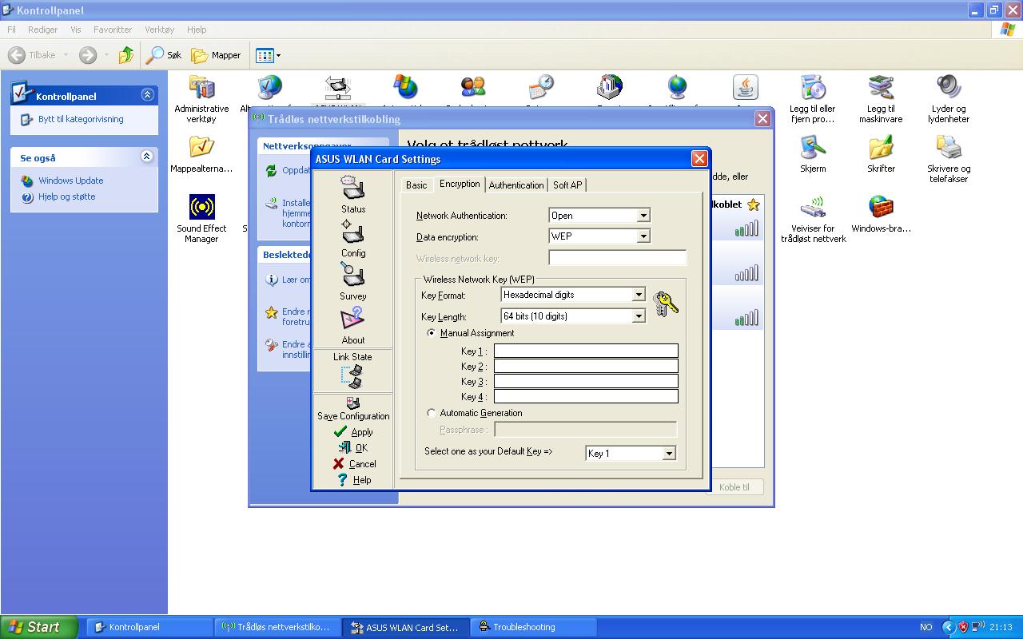Open the Data encryption dropdown

pos(643,236)
